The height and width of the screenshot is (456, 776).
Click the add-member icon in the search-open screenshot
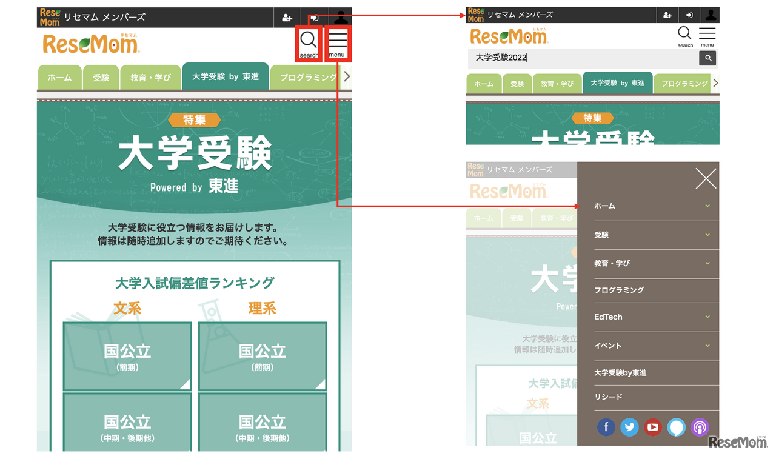pyautogui.click(x=667, y=15)
